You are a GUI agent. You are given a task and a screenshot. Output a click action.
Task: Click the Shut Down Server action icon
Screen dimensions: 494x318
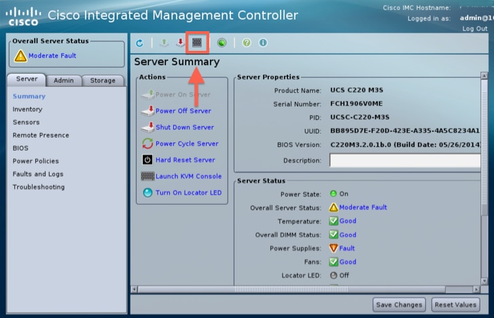point(147,127)
